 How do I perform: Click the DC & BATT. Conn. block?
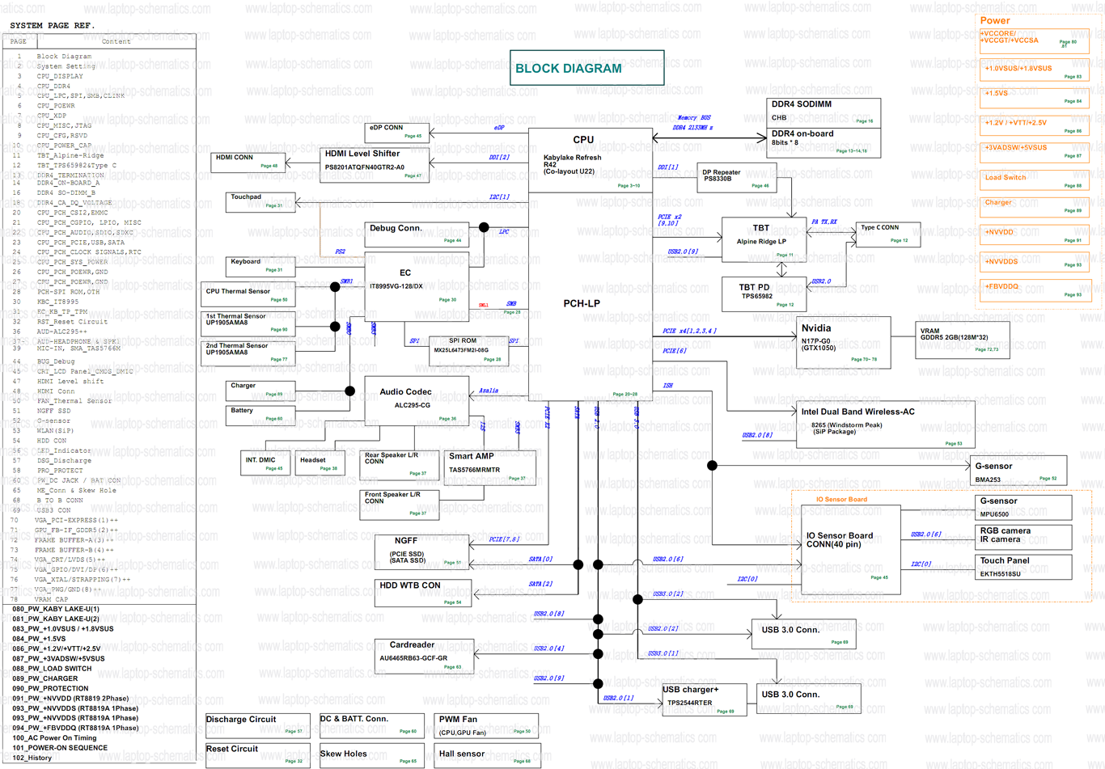[370, 725]
